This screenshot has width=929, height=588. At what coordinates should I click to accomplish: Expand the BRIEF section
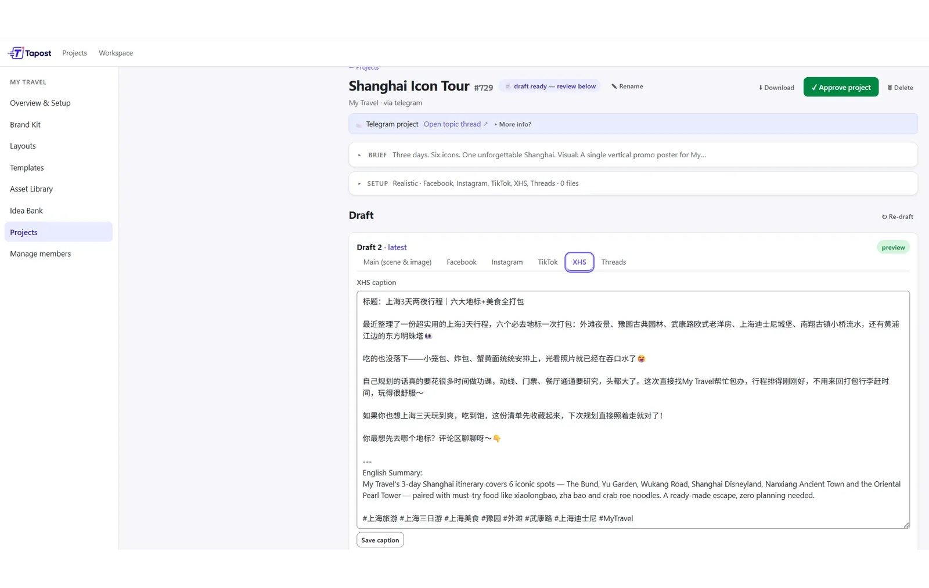point(633,155)
